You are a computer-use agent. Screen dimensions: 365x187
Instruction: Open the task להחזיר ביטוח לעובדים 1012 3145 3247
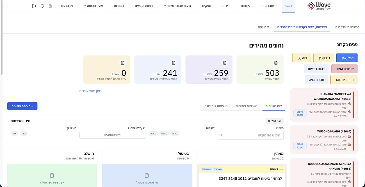[250, 178]
